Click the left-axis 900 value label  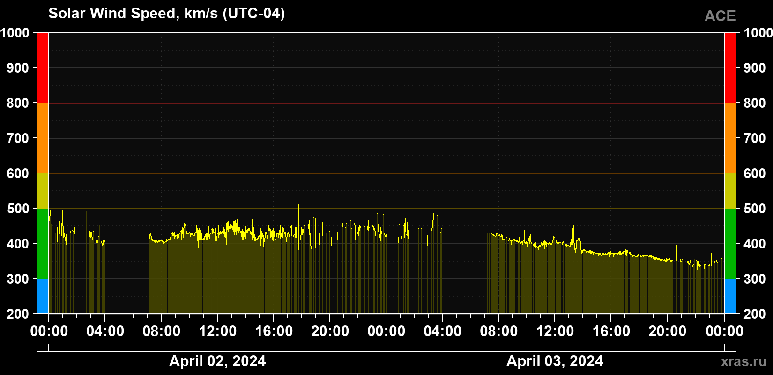tap(18, 68)
